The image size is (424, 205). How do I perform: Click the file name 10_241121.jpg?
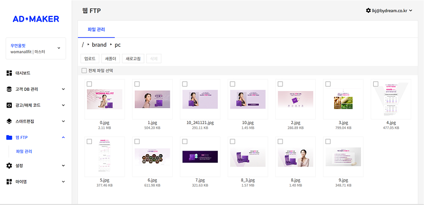tap(200, 123)
